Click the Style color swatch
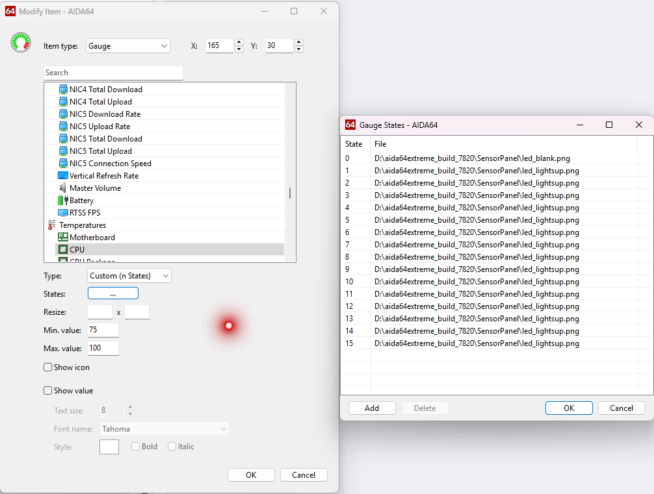Image resolution: width=654 pixels, height=494 pixels. (109, 447)
